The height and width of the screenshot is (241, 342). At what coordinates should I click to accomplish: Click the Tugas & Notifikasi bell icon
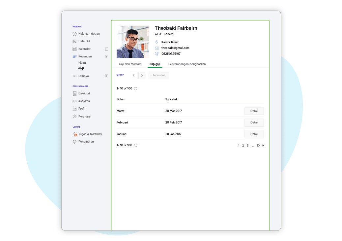point(75,134)
